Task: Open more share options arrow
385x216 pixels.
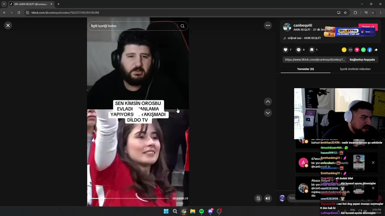Action: coord(376,50)
